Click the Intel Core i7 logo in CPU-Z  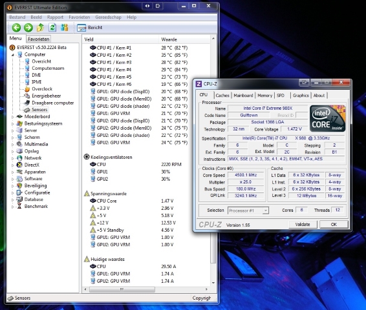[x=327, y=118]
